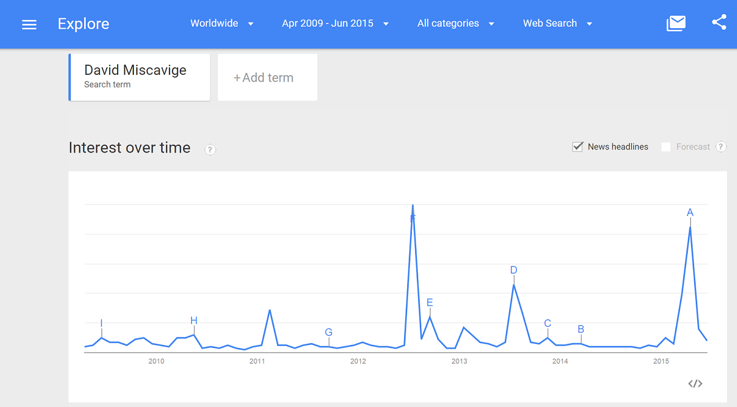Click the share icon
The height and width of the screenshot is (407, 737).
[x=719, y=23]
